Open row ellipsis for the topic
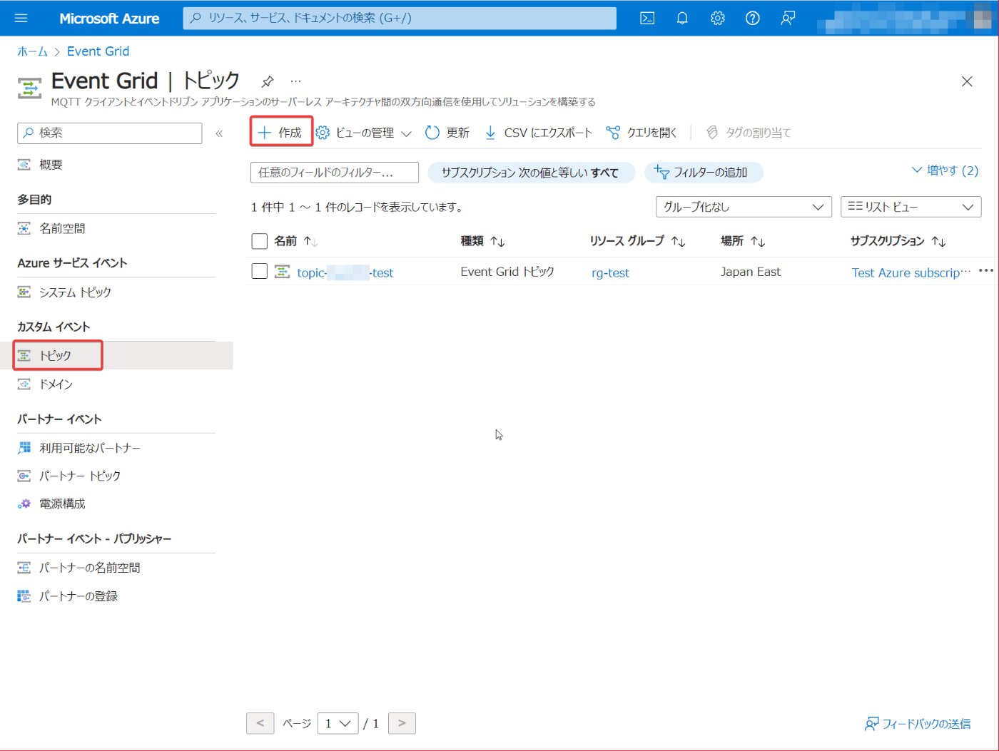This screenshot has height=751, width=999. (x=986, y=271)
